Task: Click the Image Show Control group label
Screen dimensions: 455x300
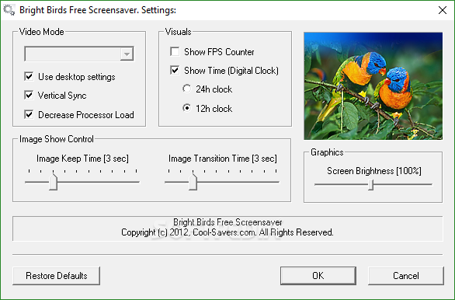Action: [57, 139]
